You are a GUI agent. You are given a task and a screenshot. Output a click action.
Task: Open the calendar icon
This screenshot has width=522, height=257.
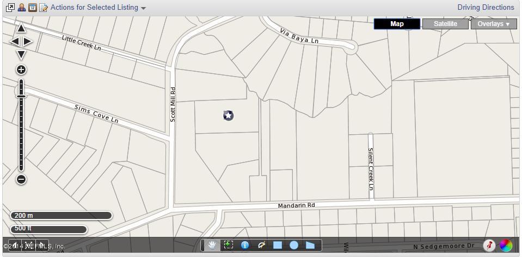point(32,7)
